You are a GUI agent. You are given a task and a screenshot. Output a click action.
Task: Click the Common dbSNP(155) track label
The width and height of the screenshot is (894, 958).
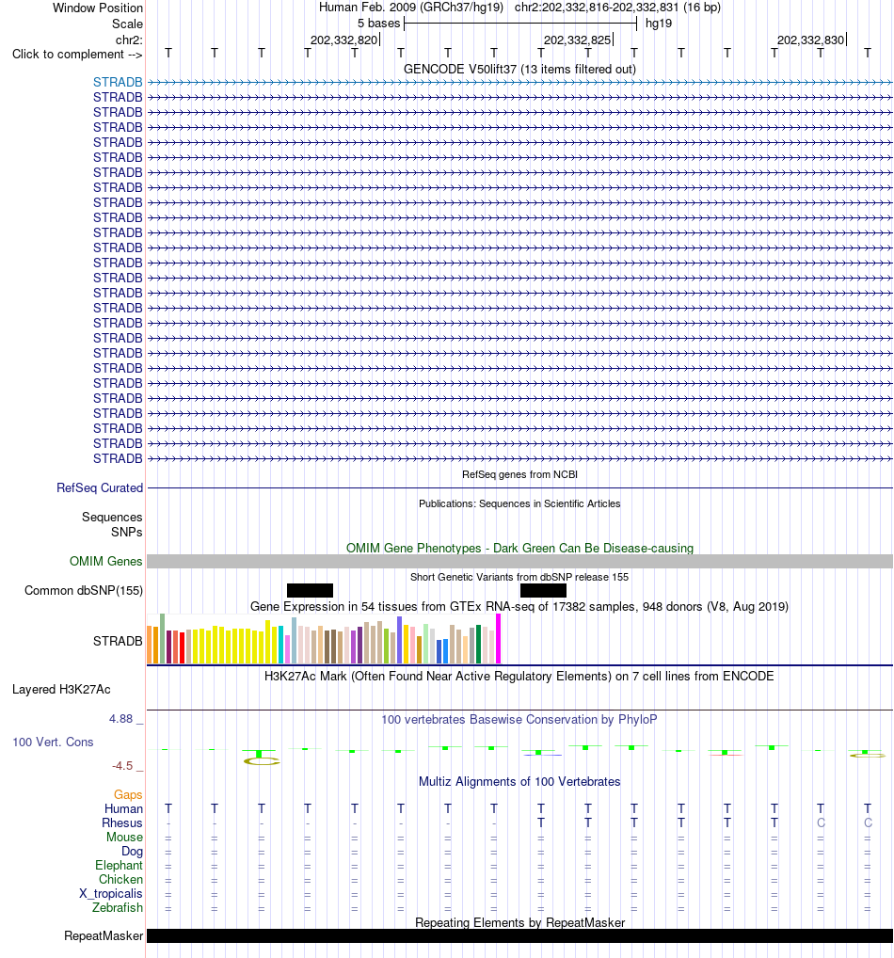pyautogui.click(x=84, y=590)
